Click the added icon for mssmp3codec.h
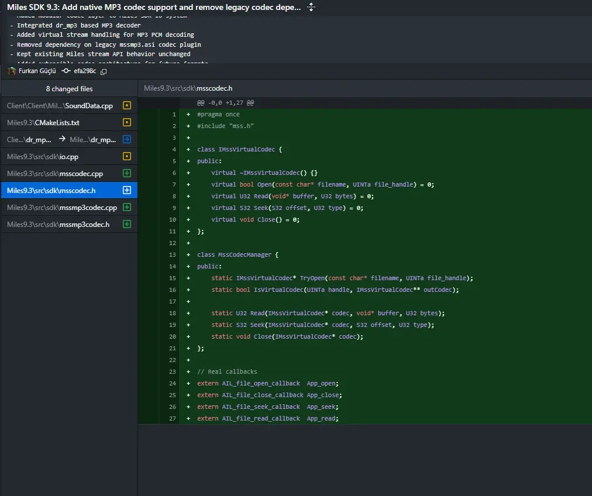This screenshot has height=496, width=592. click(x=127, y=224)
